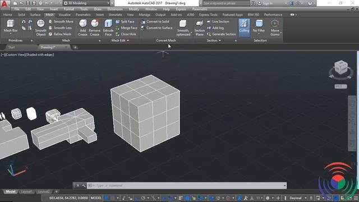
Task: Open the Visualize ribbon tab
Action: (65, 15)
